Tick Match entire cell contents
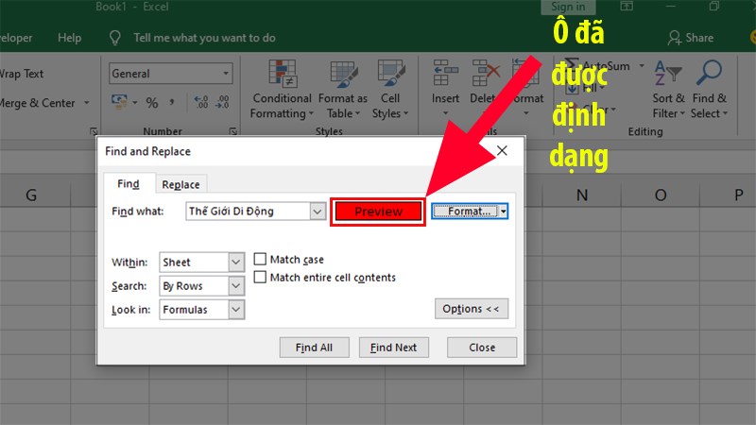 (261, 278)
